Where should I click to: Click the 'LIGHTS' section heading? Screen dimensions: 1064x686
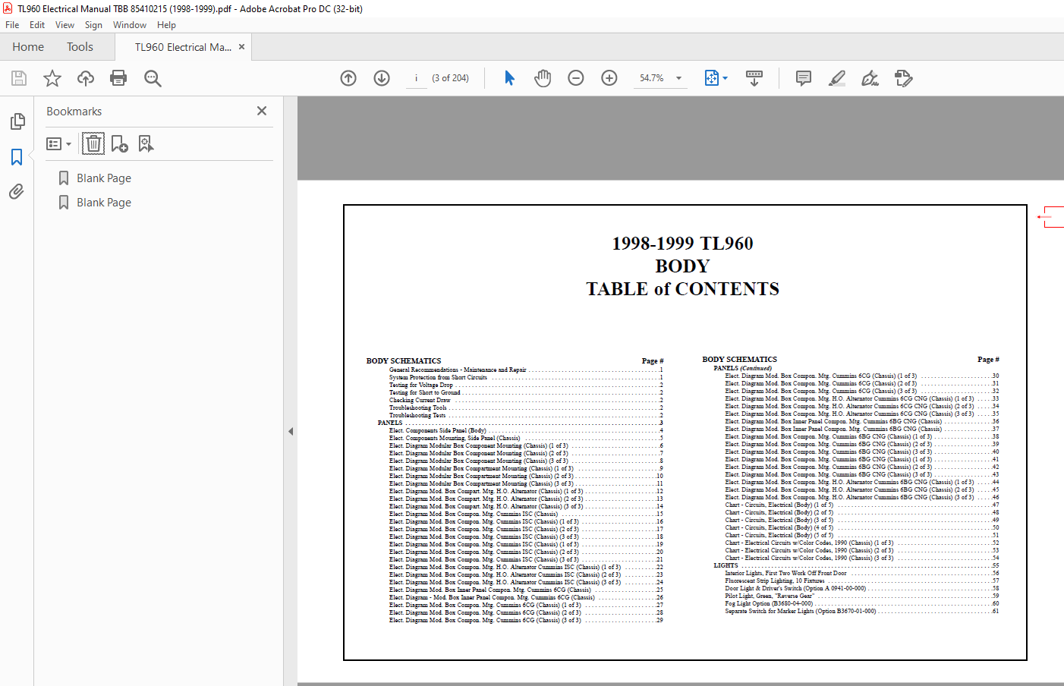point(726,565)
